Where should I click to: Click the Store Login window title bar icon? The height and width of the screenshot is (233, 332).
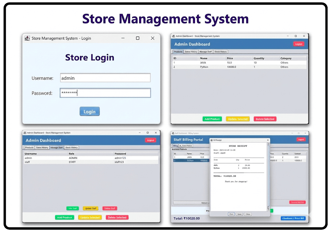pos(27,38)
